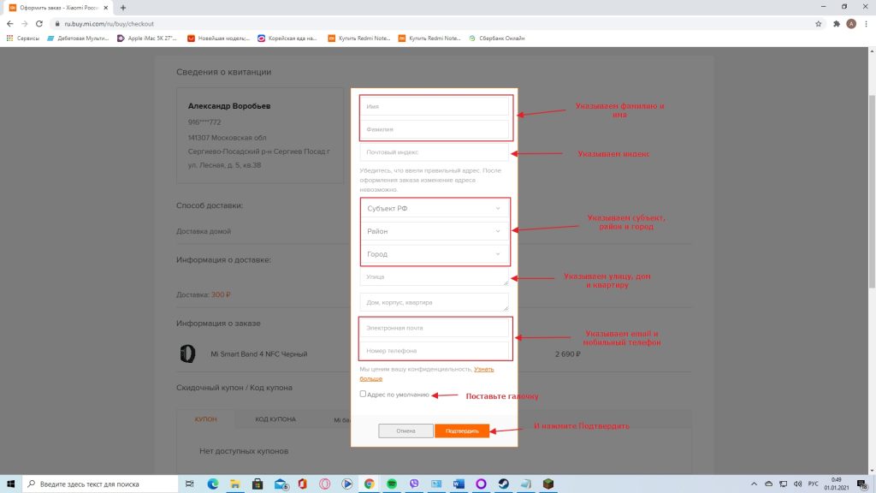Click the 'Почтовый индекс' input field

(435, 152)
